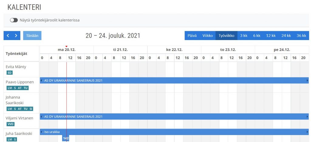Switch to Viikko view
Image resolution: width=311 pixels, height=142 pixels.
point(207,35)
